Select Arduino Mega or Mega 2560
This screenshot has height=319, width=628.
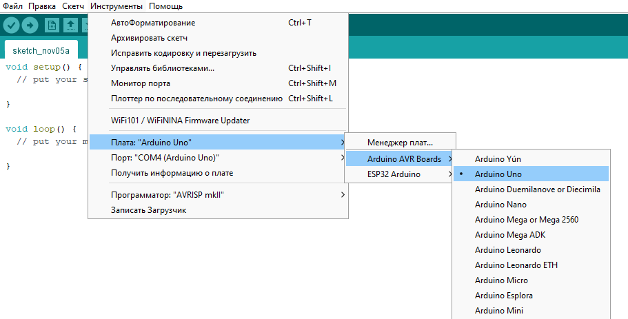point(531,220)
